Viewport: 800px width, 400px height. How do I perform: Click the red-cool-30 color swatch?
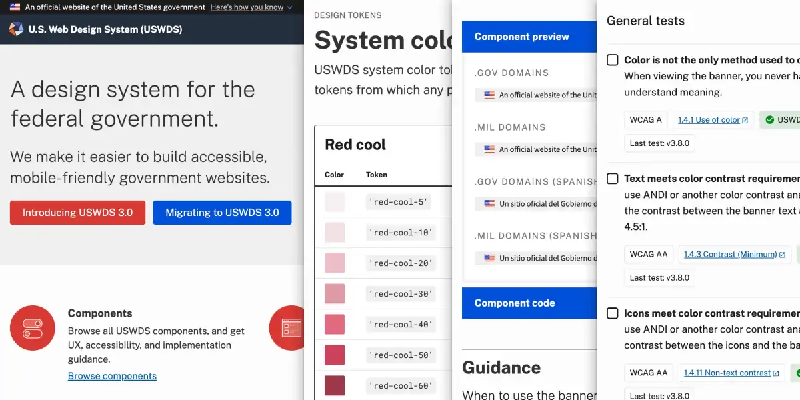pyautogui.click(x=335, y=294)
